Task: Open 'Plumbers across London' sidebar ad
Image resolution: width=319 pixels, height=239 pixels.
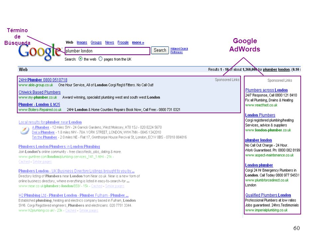Action: [x=266, y=90]
